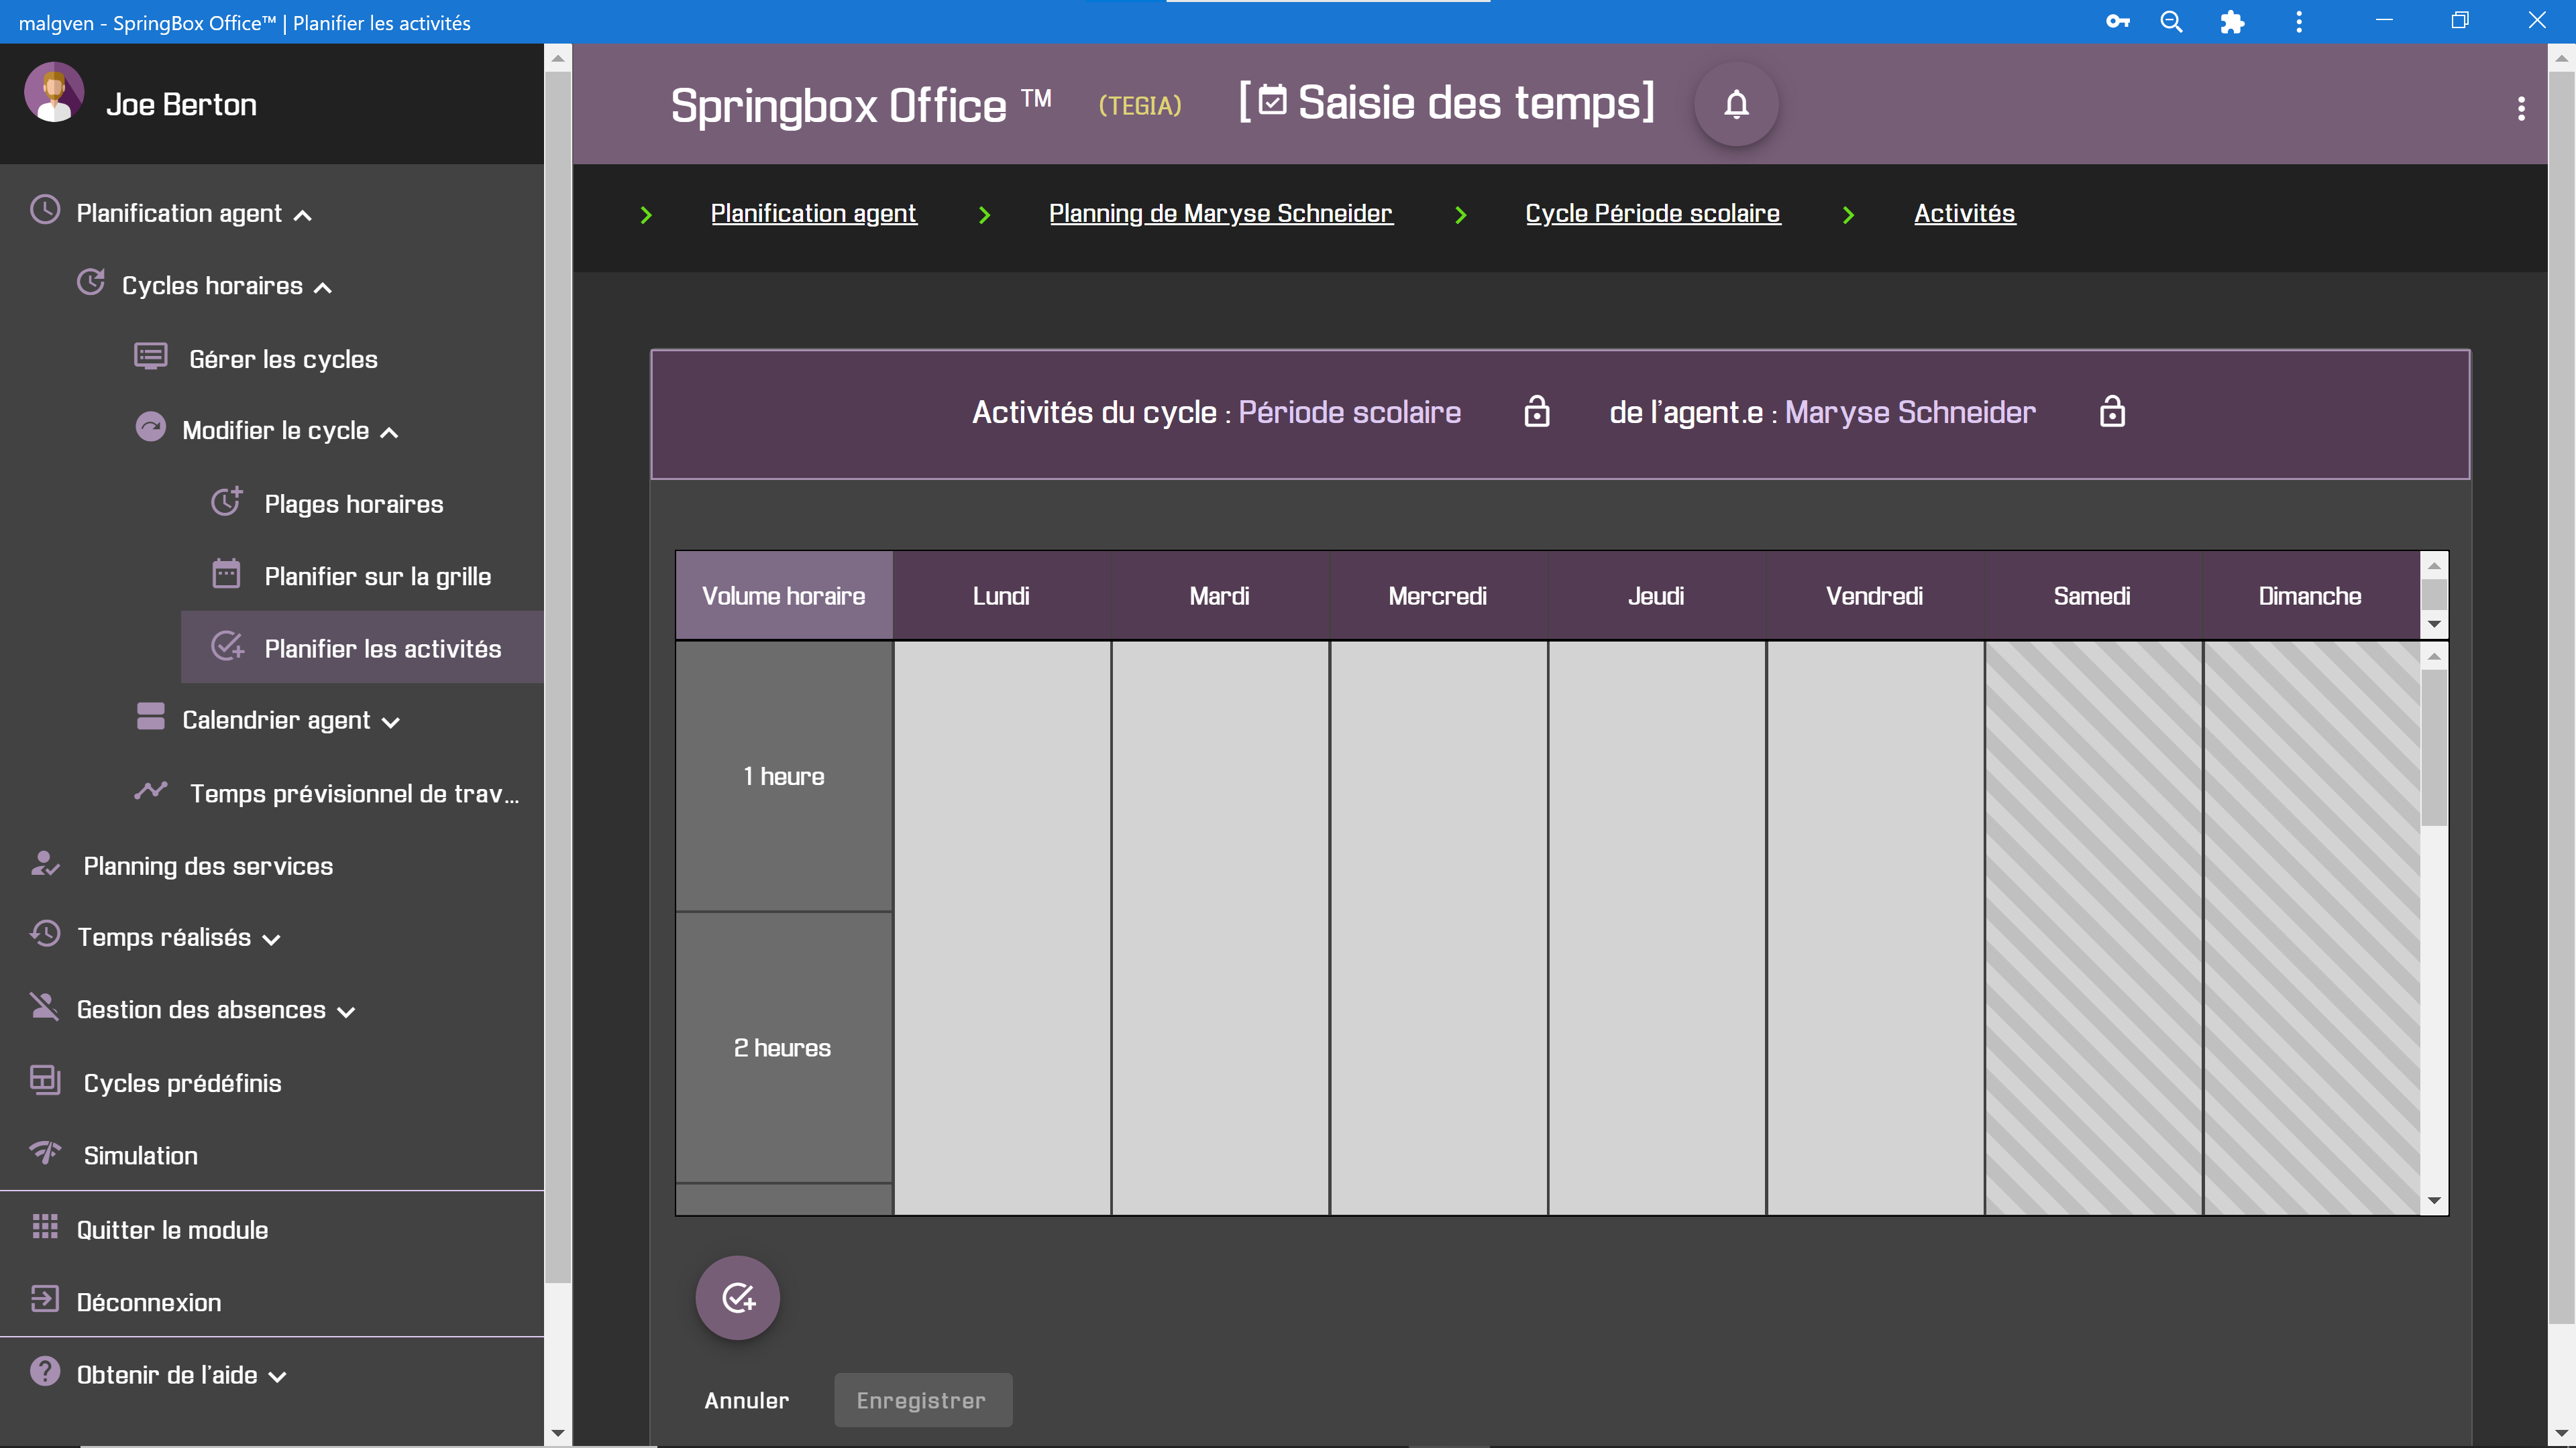Collapse the Cycles horaires submenu
The image size is (2576, 1448).
pyautogui.click(x=323, y=288)
